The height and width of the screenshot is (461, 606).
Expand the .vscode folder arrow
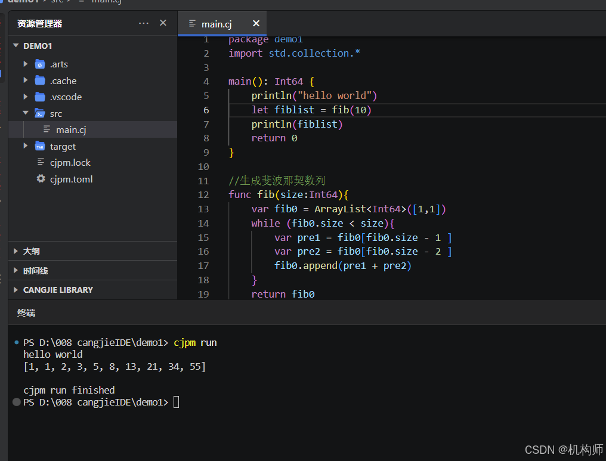26,96
